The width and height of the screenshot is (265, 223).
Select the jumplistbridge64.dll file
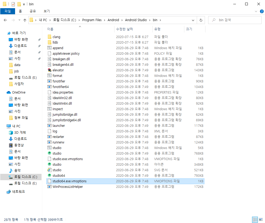point(125,120)
